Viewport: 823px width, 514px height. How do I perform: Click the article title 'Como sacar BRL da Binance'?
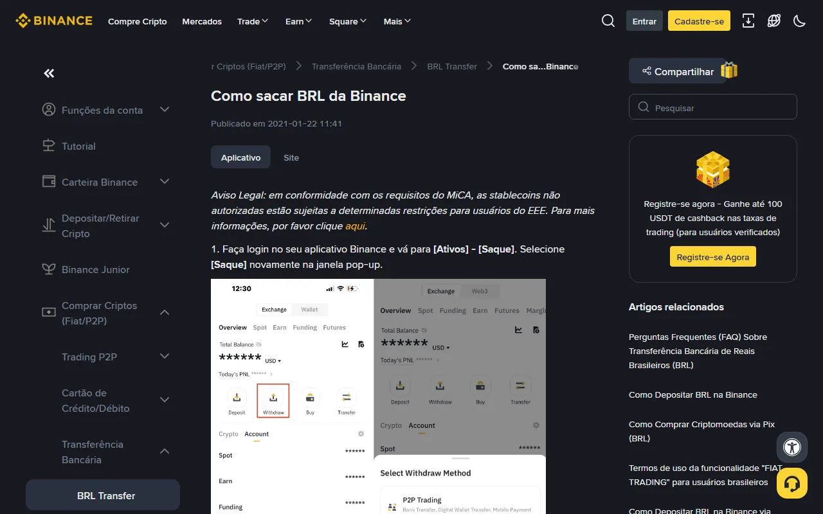click(x=309, y=96)
